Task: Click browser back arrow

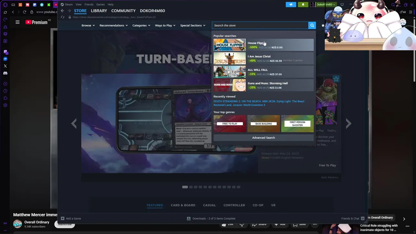Action: click(x=13, y=12)
